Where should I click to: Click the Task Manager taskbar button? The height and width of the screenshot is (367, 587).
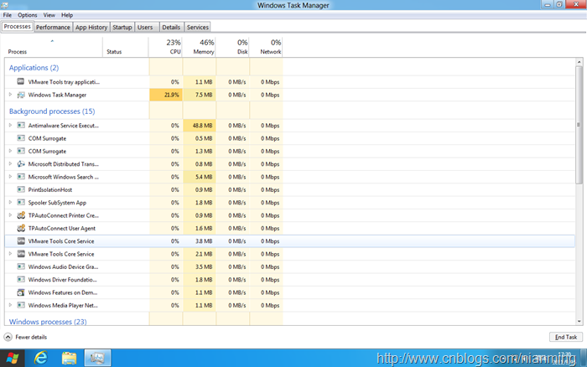click(97, 358)
